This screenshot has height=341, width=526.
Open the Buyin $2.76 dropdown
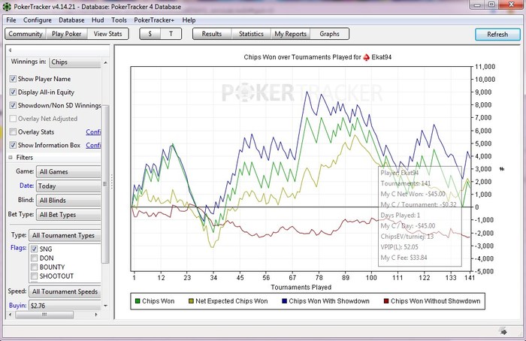65,306
